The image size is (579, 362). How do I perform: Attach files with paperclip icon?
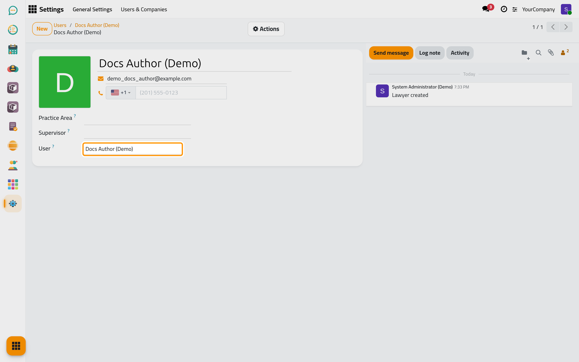tap(551, 53)
